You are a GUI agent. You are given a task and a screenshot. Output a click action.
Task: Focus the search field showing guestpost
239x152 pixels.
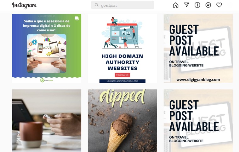(x=122, y=5)
